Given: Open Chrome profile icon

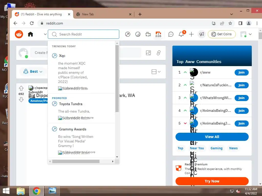Looking at the screenshot, I should pyautogui.click(x=249, y=23).
